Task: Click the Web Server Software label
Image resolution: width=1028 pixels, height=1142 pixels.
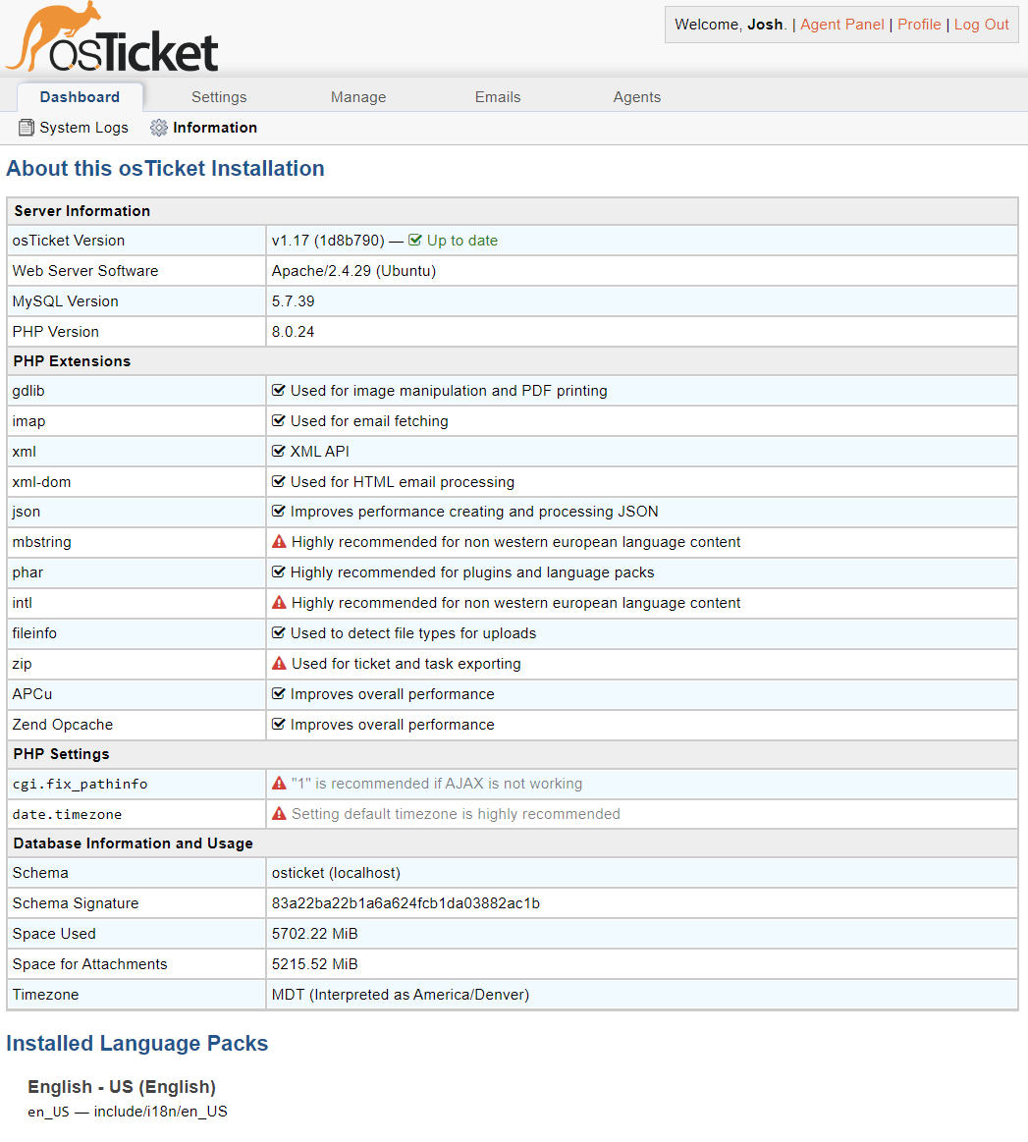Action: [85, 271]
